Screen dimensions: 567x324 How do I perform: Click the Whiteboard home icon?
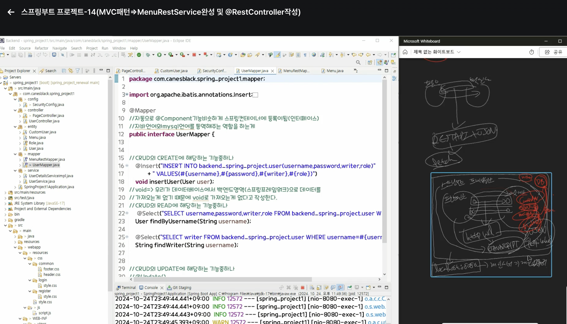[405, 52]
